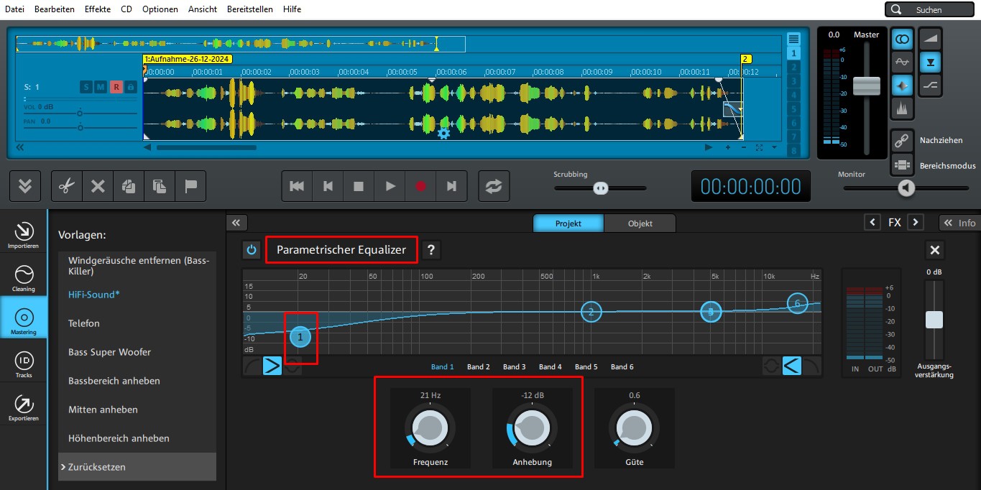
Task: Open the Importieren sidebar section
Action: [24, 234]
